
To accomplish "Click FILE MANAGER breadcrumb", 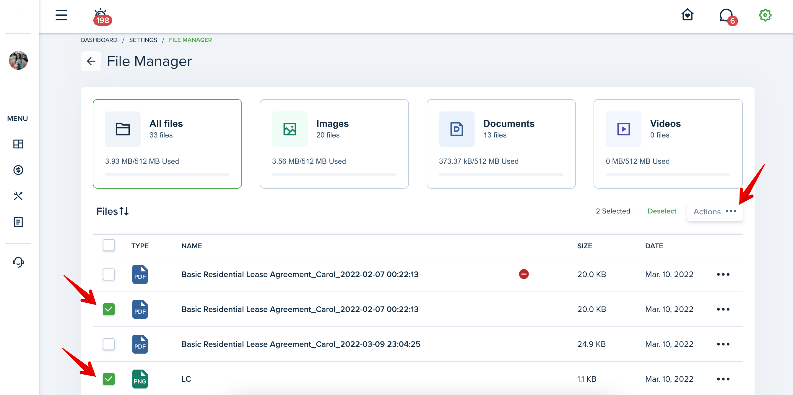I will tap(190, 40).
